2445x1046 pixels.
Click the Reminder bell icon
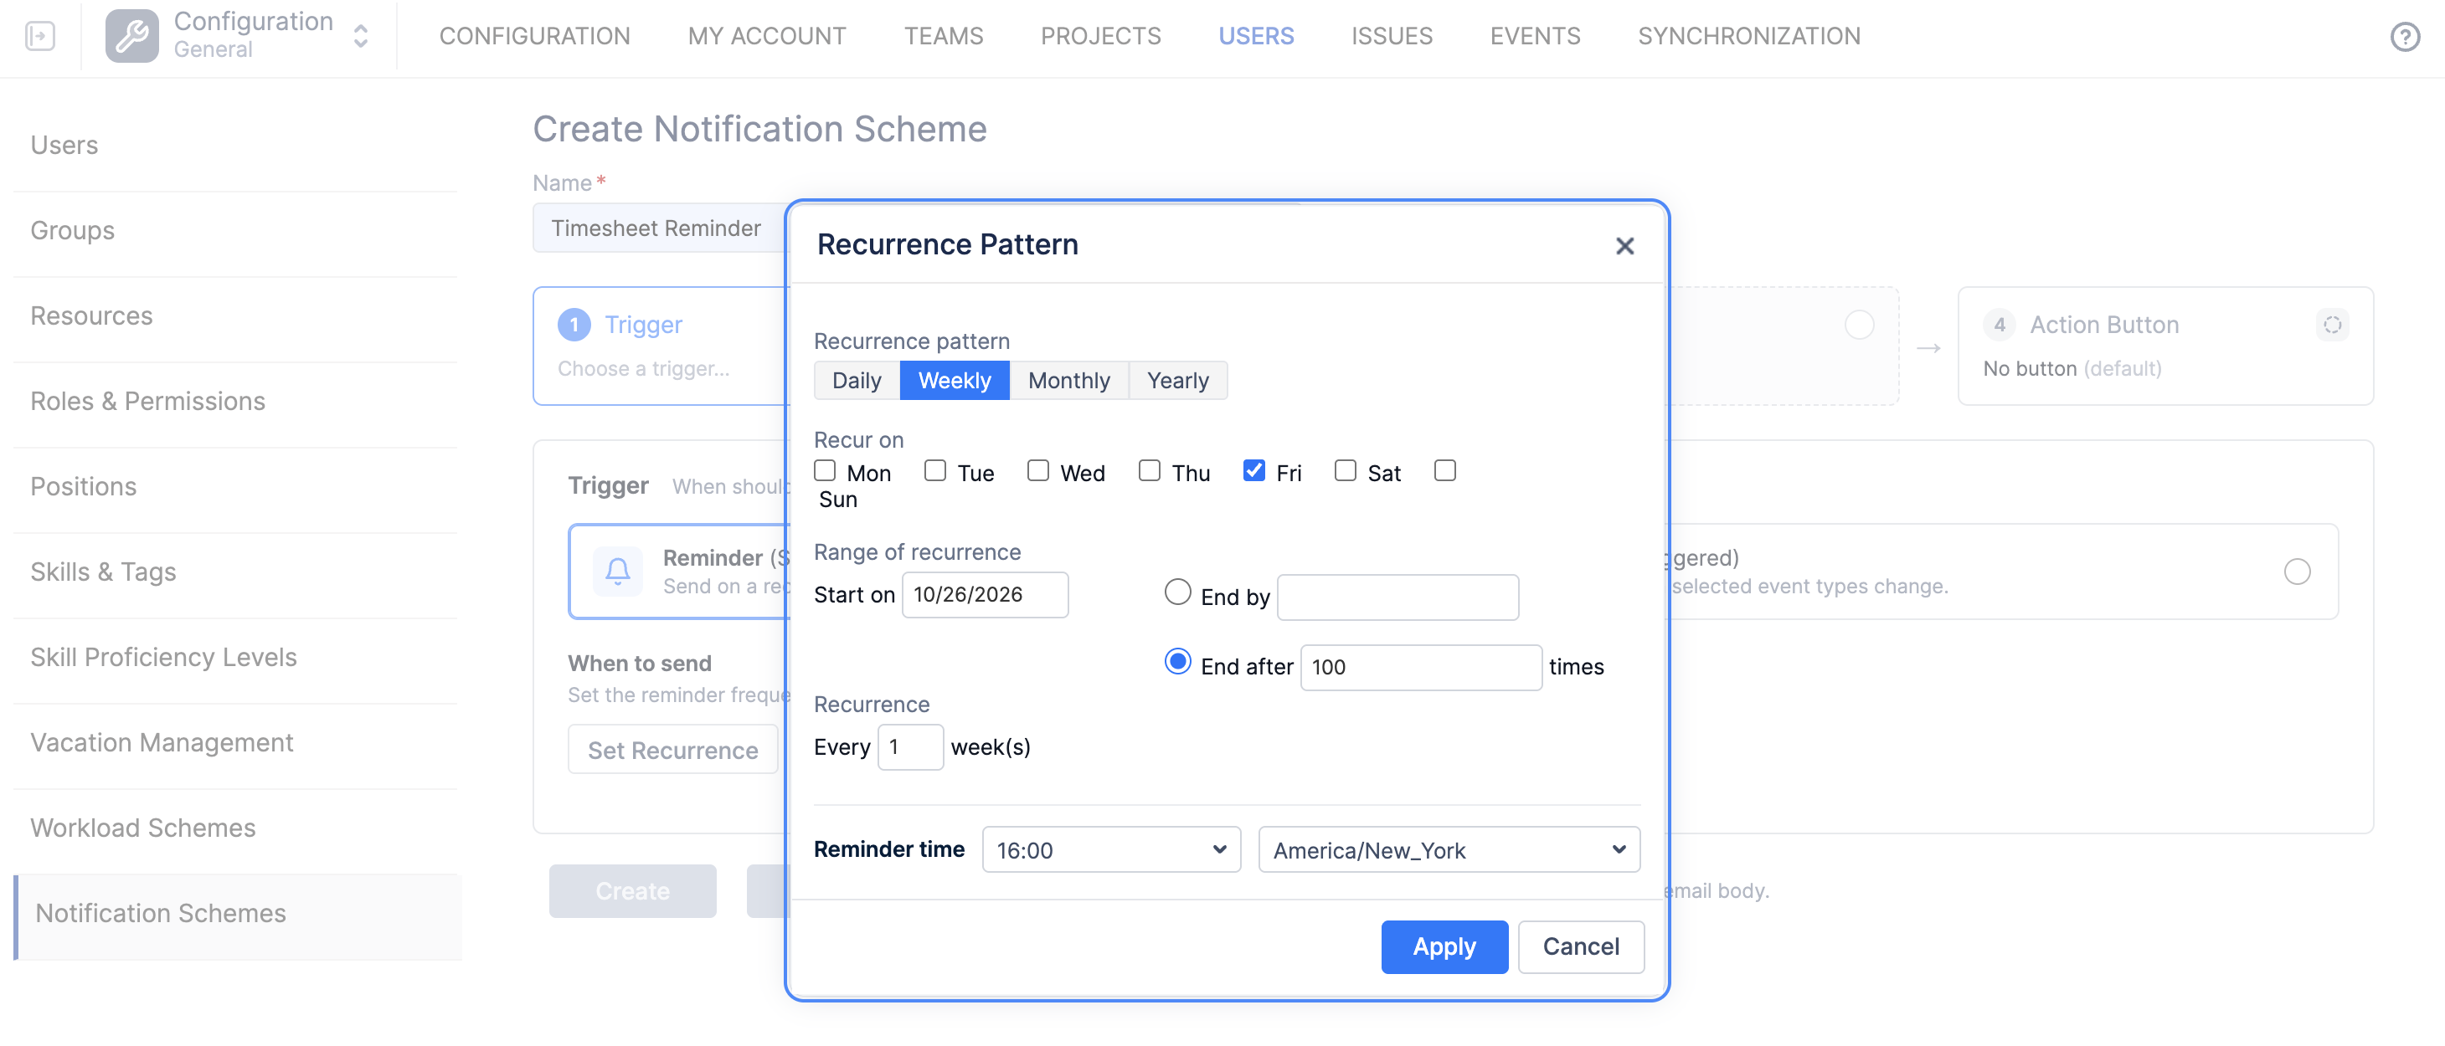point(618,571)
